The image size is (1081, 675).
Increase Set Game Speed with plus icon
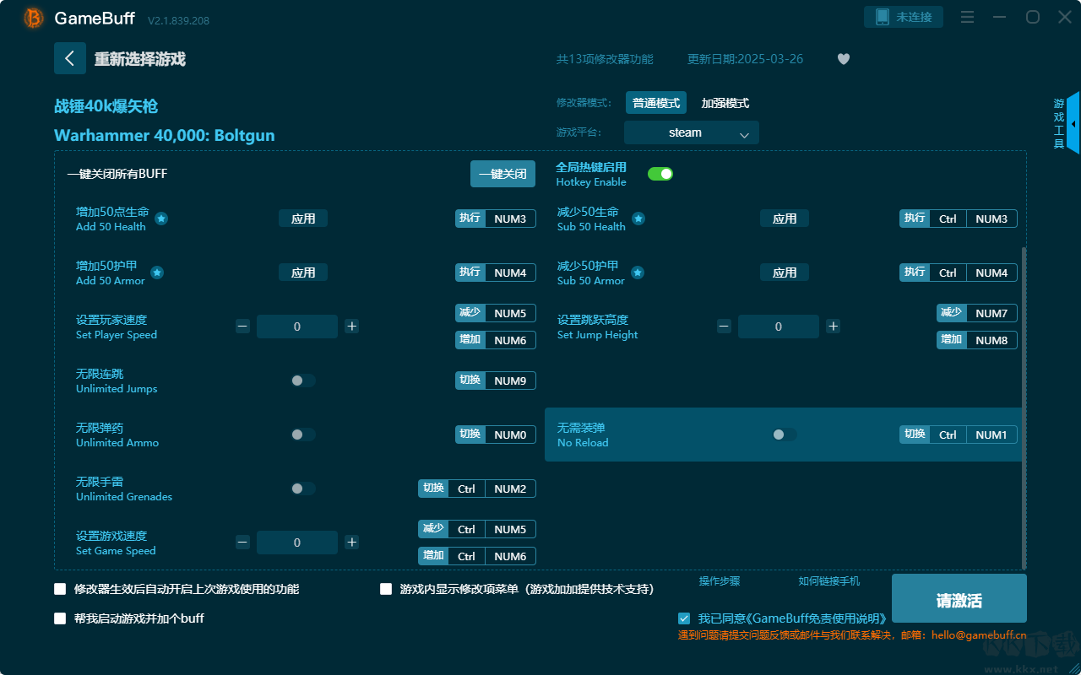click(x=352, y=543)
